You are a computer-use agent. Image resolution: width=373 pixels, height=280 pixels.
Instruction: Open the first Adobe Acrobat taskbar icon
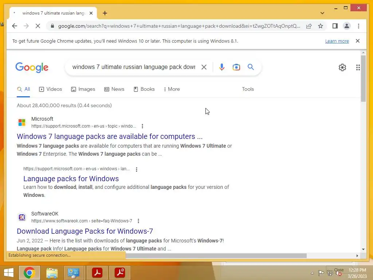(x=97, y=273)
